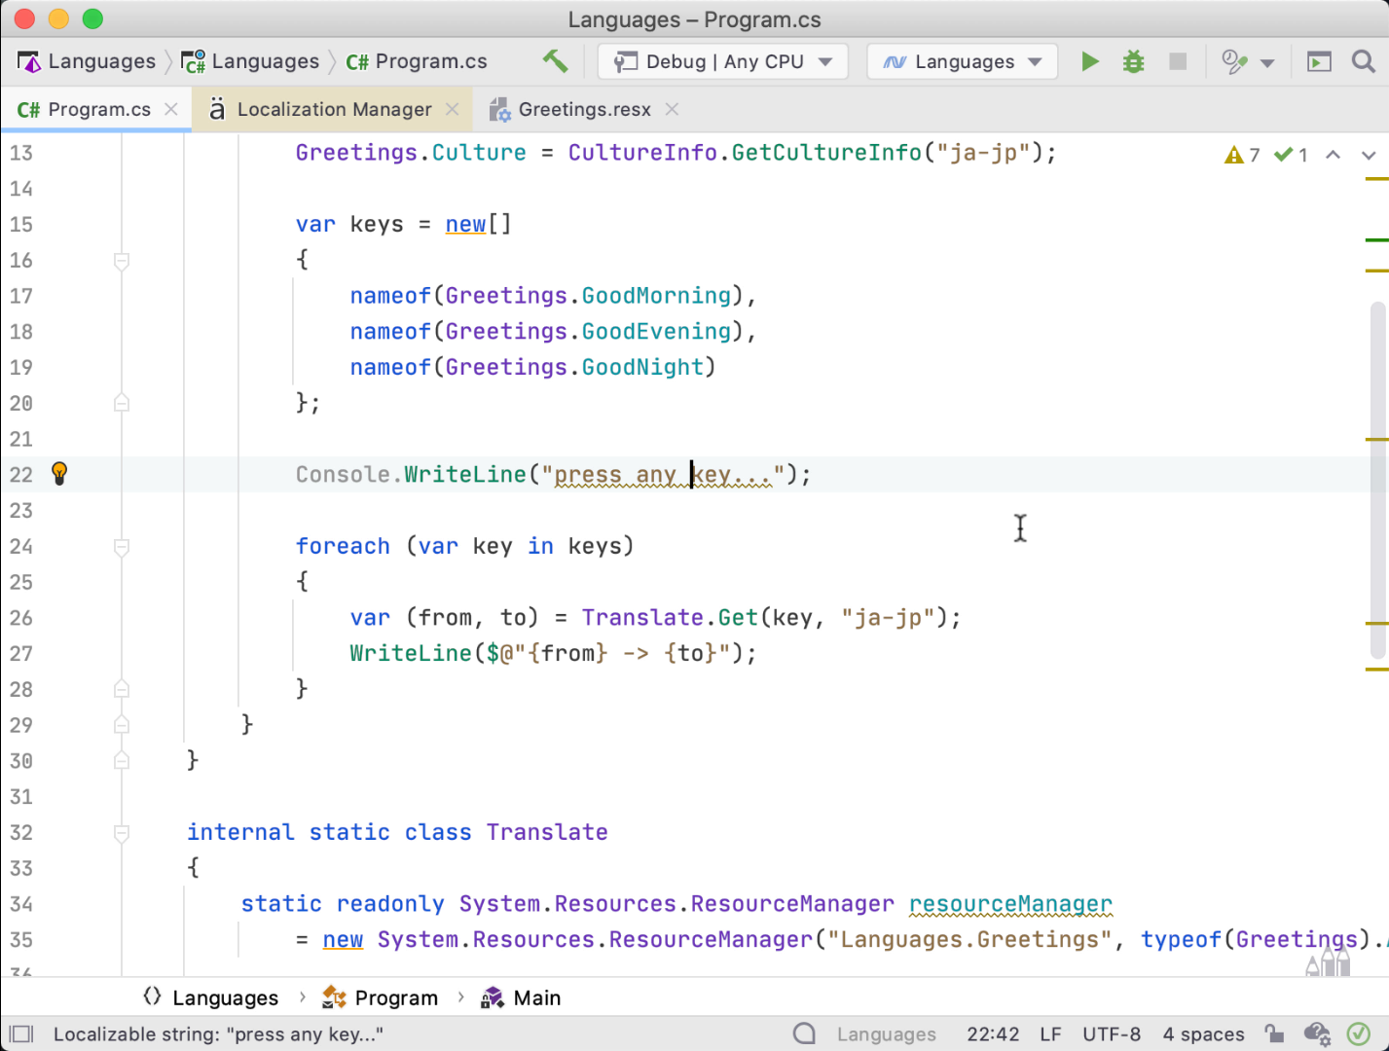Toggle tool windows via bottom-left icon
The image size is (1389, 1051).
pos(21,1033)
